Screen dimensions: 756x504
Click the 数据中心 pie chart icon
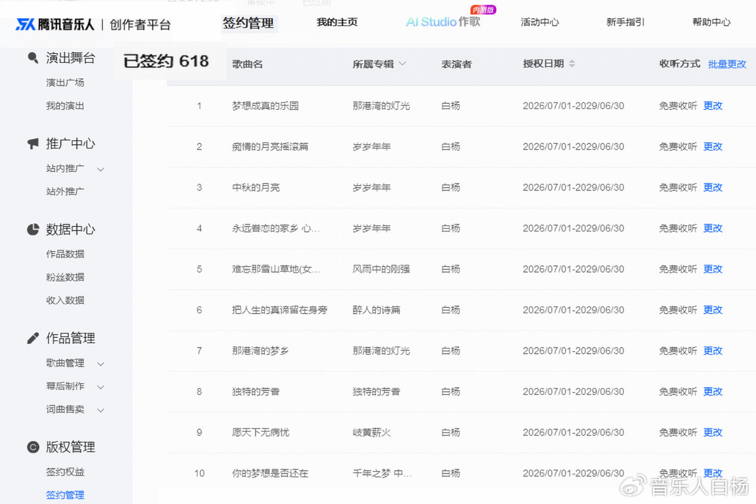pos(33,229)
